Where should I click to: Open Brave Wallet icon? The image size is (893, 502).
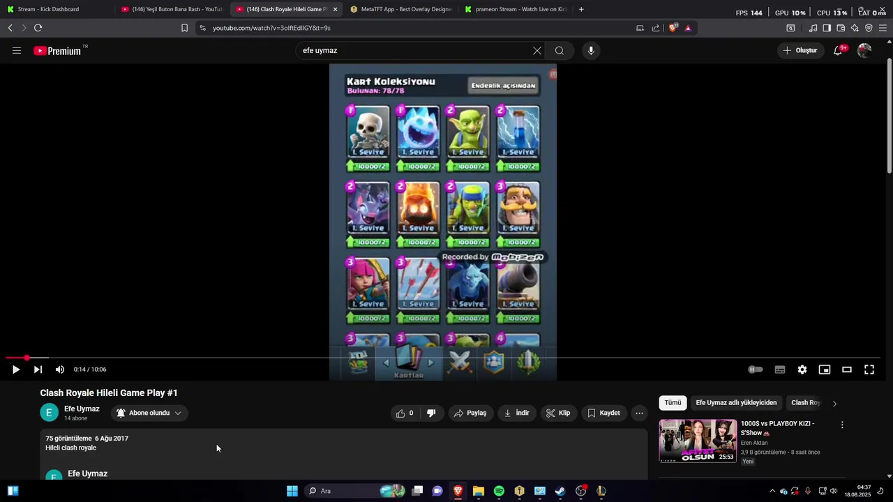coord(841,28)
